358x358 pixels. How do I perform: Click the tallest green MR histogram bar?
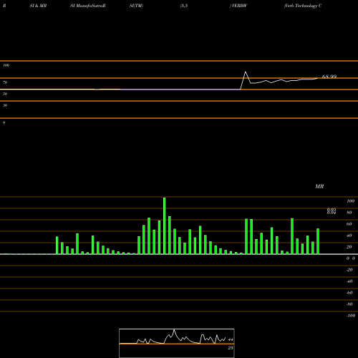pyautogui.click(x=165, y=226)
